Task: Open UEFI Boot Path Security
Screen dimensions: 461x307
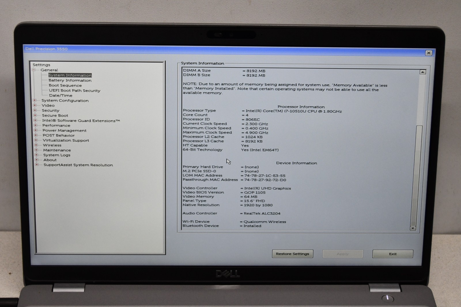Action: 75,90
